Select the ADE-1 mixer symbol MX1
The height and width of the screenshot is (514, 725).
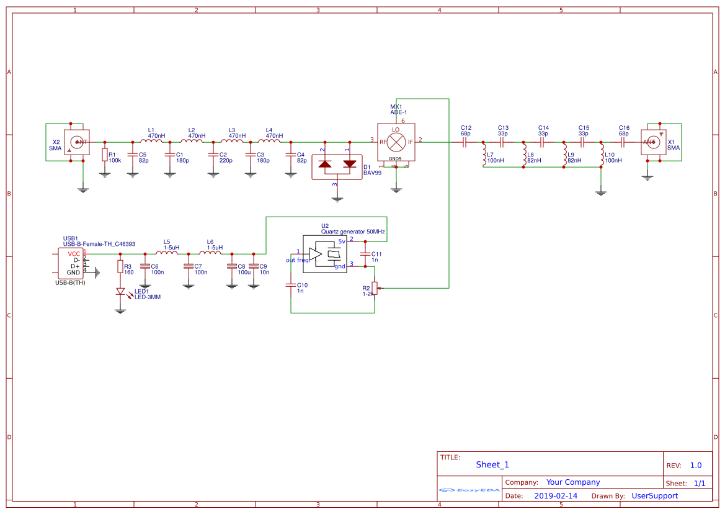396,142
